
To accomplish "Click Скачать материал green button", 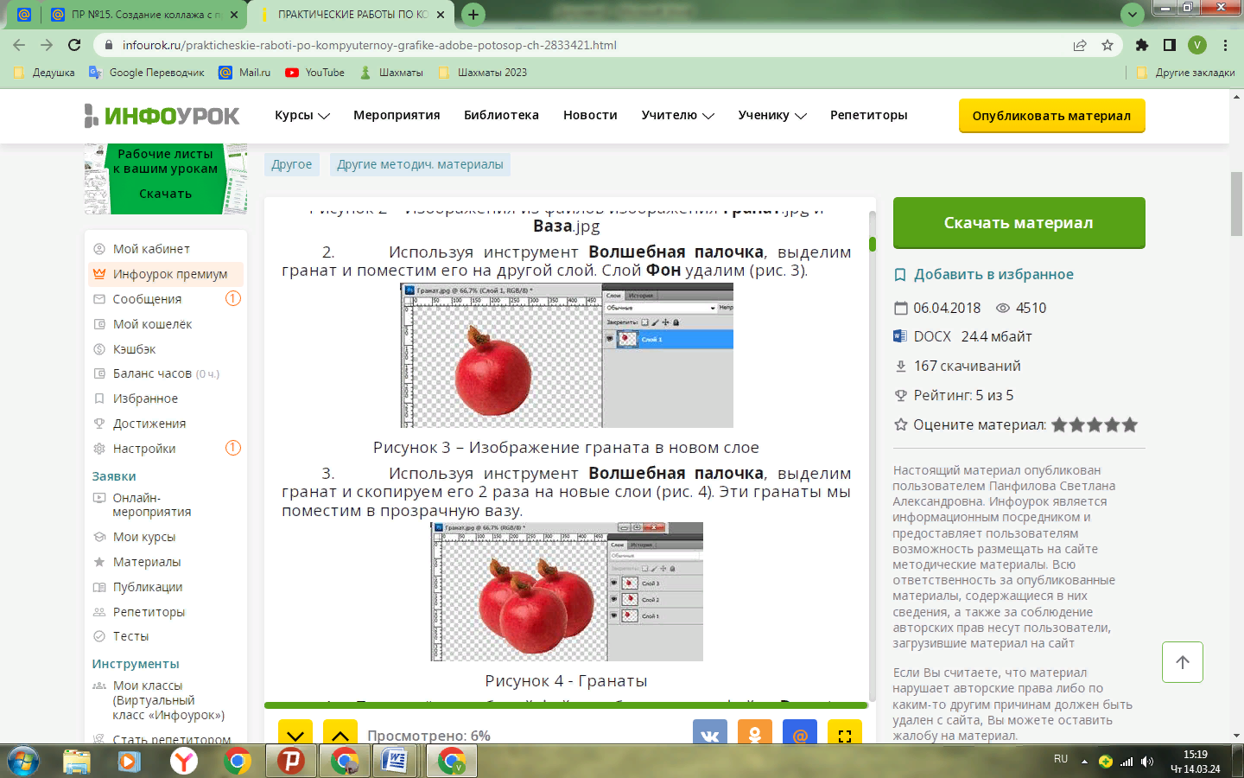I will click(x=1019, y=223).
